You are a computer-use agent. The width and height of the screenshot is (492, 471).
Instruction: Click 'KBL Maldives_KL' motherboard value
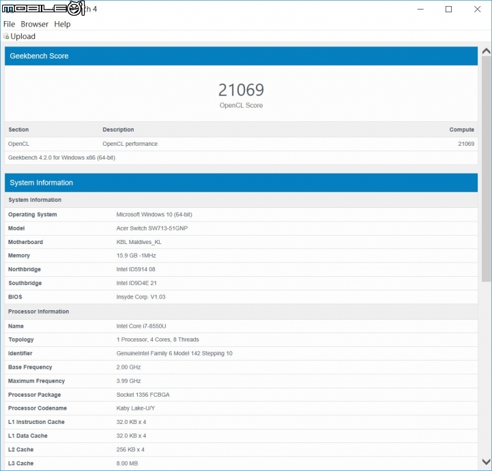pos(139,242)
